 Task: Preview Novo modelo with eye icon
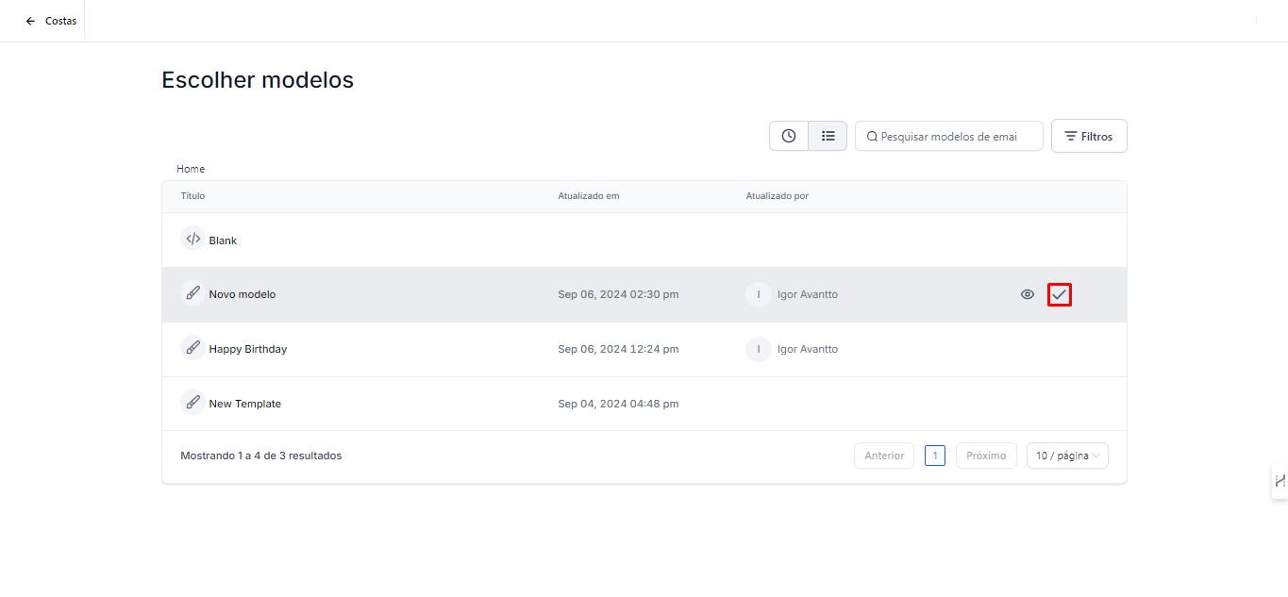[x=1028, y=294]
